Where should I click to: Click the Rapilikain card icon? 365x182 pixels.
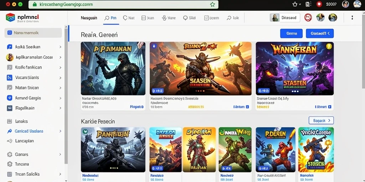(x=10, y=108)
